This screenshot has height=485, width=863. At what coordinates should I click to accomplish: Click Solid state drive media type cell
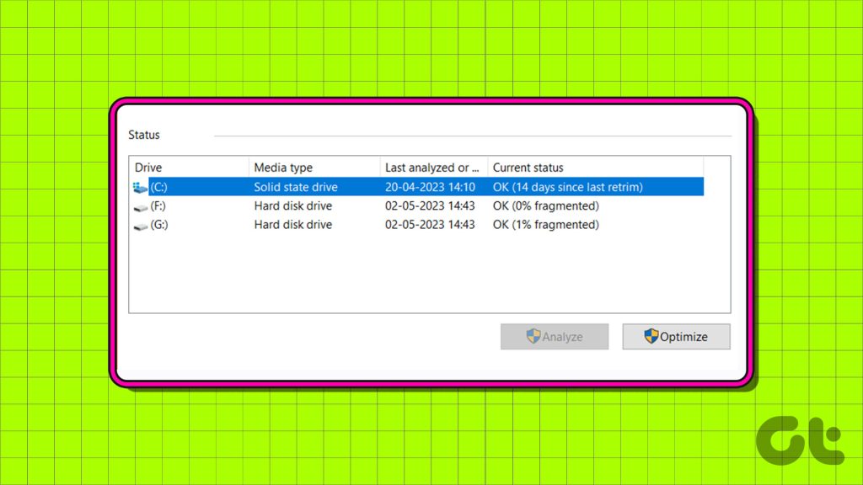pos(296,187)
